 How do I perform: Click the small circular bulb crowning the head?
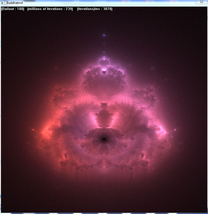coord(104,61)
